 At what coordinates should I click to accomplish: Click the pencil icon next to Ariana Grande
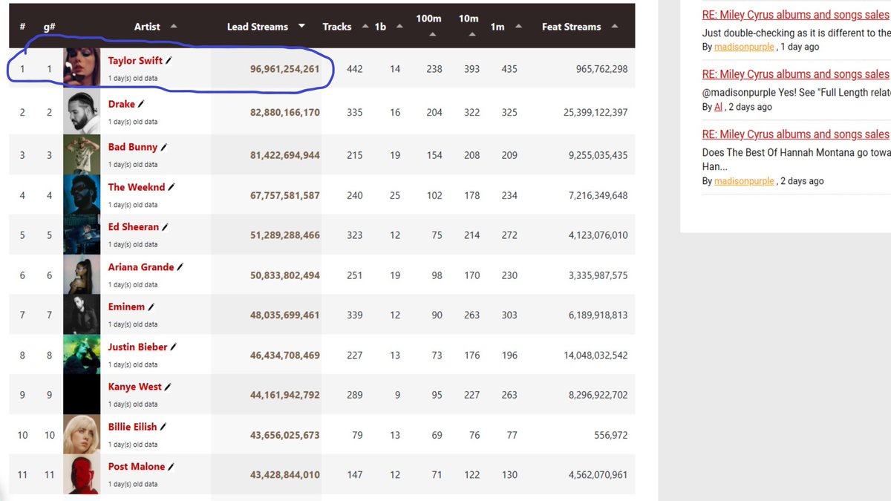point(180,267)
